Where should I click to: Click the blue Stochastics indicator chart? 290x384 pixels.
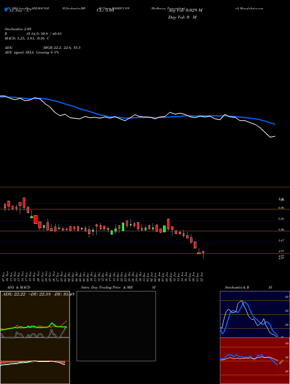(255, 314)
